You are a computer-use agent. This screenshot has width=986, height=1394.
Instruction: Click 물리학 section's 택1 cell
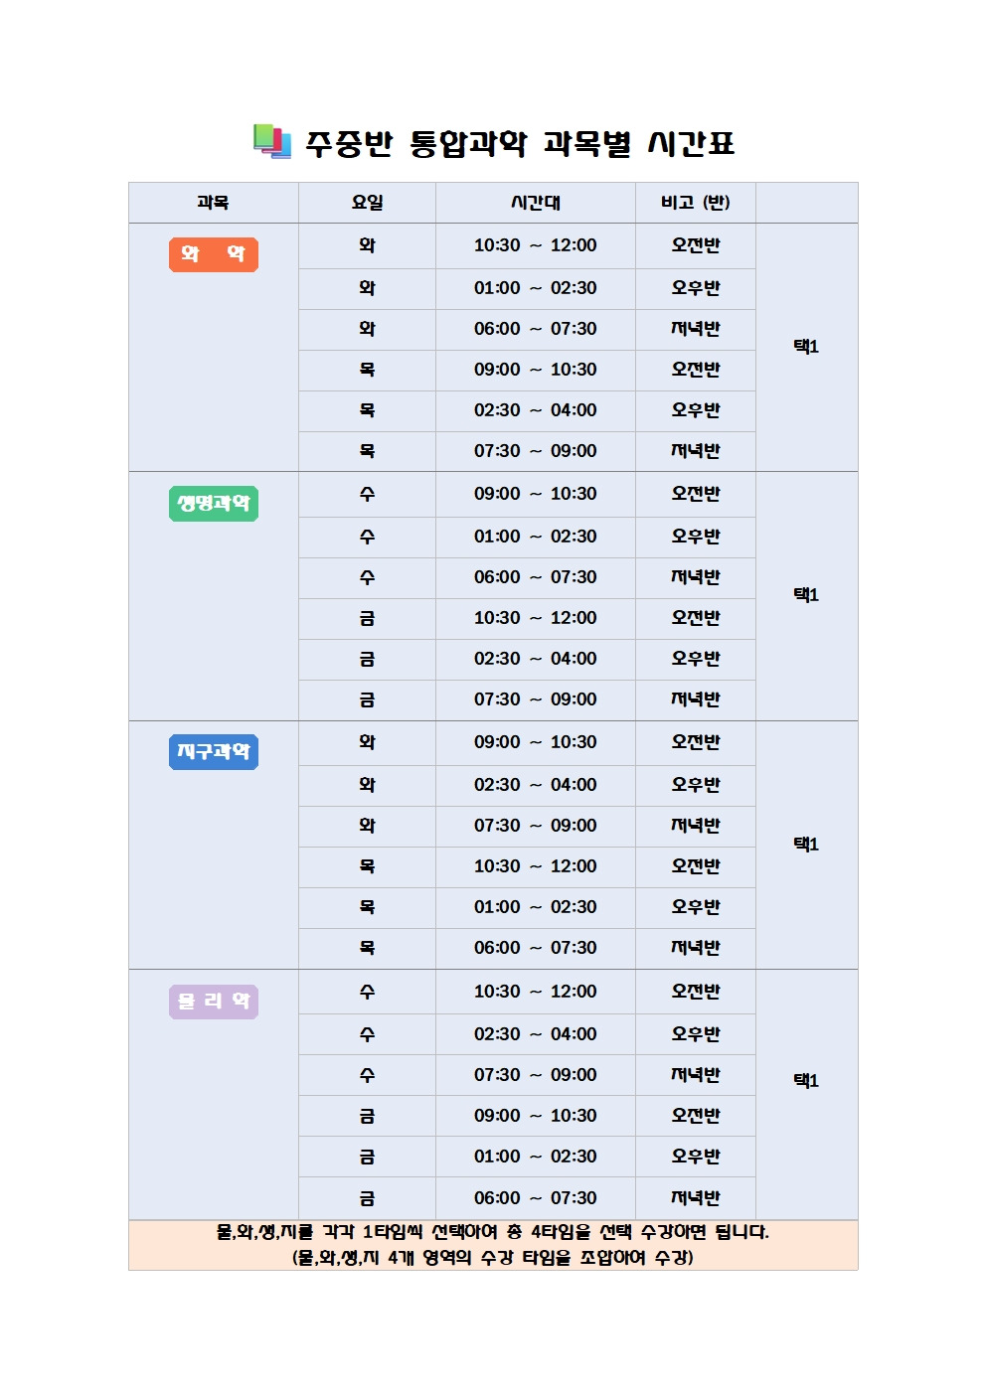[x=806, y=1081]
